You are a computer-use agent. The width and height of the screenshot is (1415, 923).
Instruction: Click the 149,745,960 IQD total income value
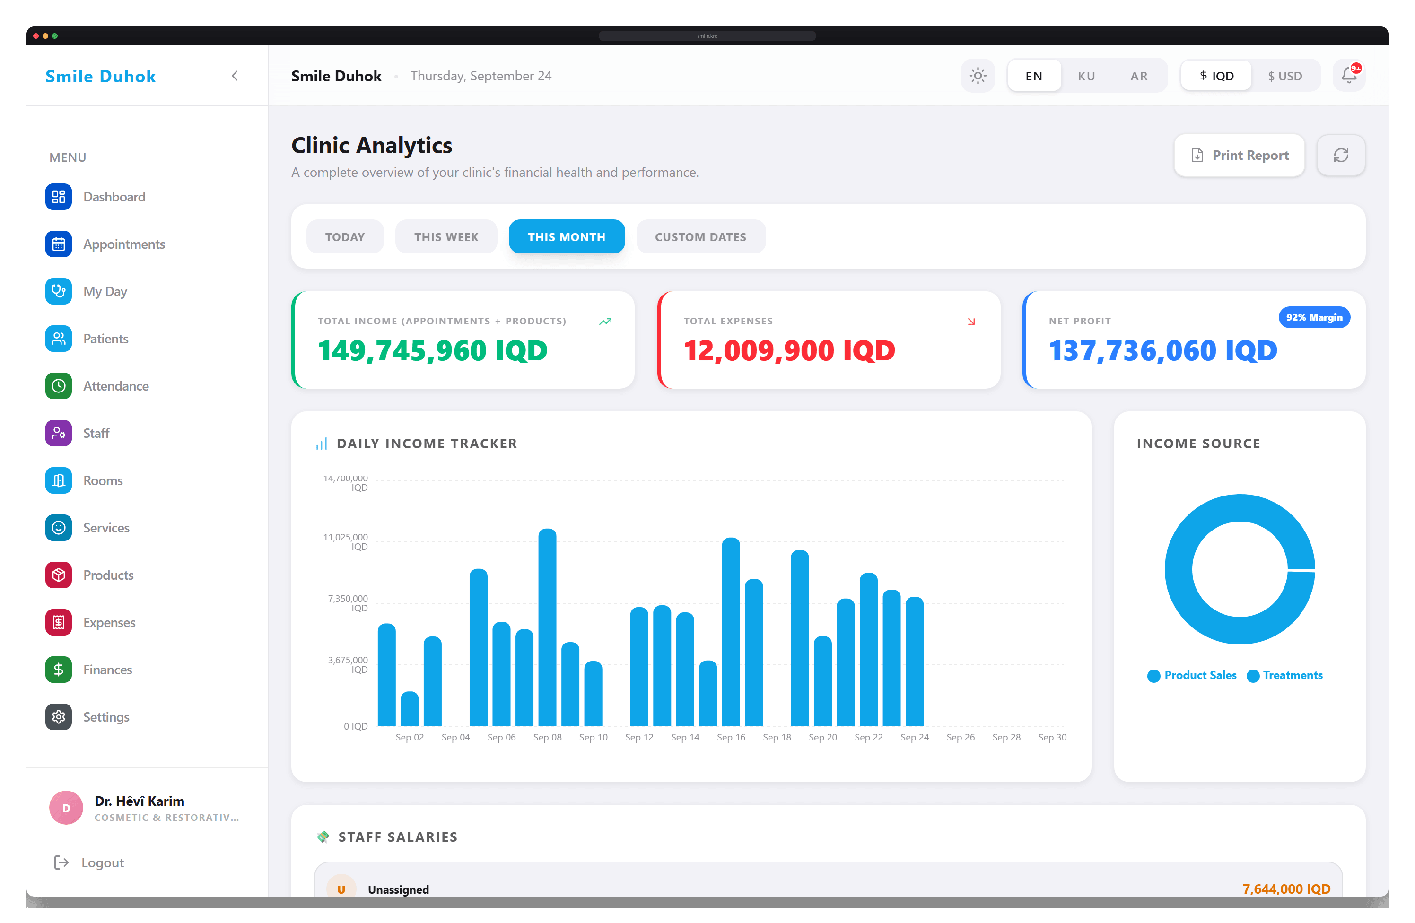pos(432,351)
